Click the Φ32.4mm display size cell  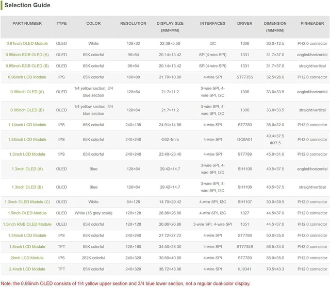170,140
